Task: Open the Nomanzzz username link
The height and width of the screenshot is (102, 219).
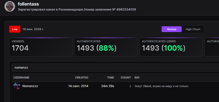Action: pos(30,86)
